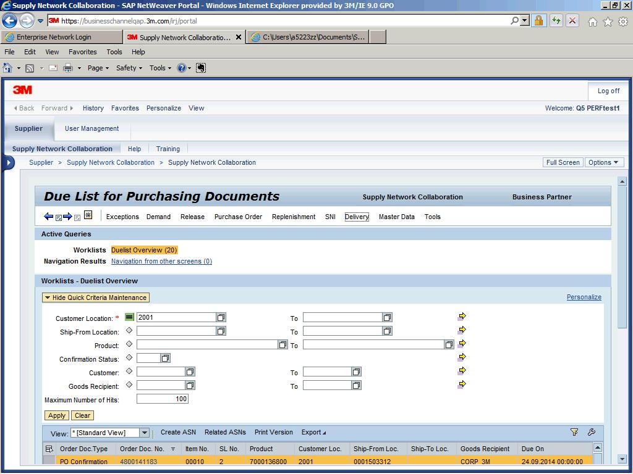Click the Customer Location input with 2001

pyautogui.click(x=176, y=318)
